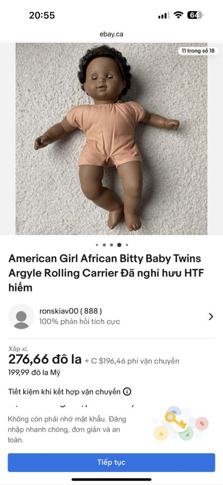Tap the doll product photo
Viewport: 223px width, 485px height.
pos(111,138)
